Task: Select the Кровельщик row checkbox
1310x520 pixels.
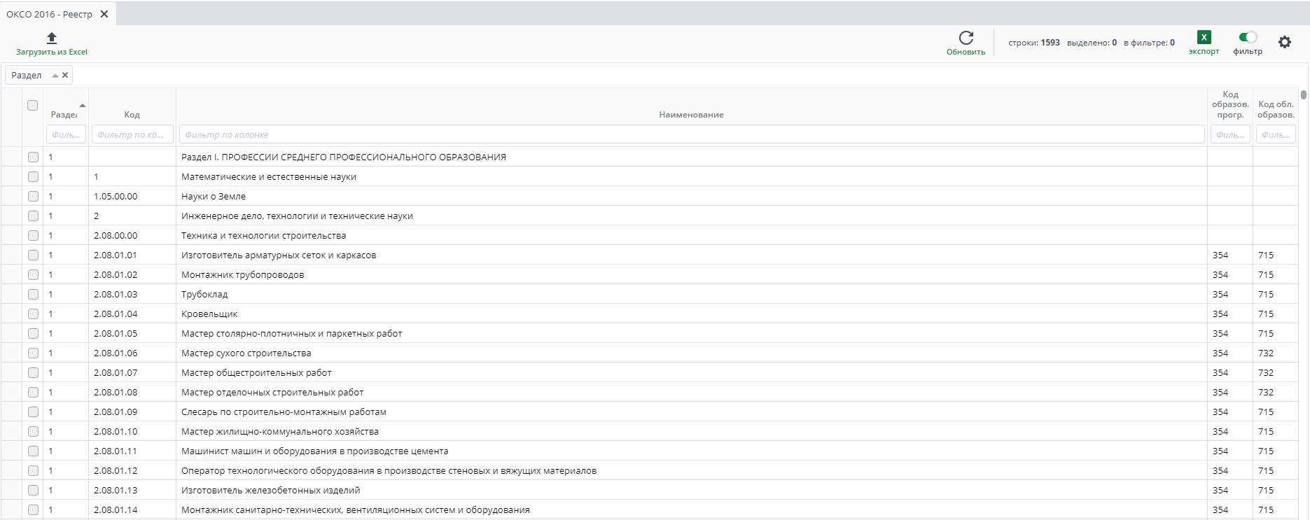Action: (33, 314)
